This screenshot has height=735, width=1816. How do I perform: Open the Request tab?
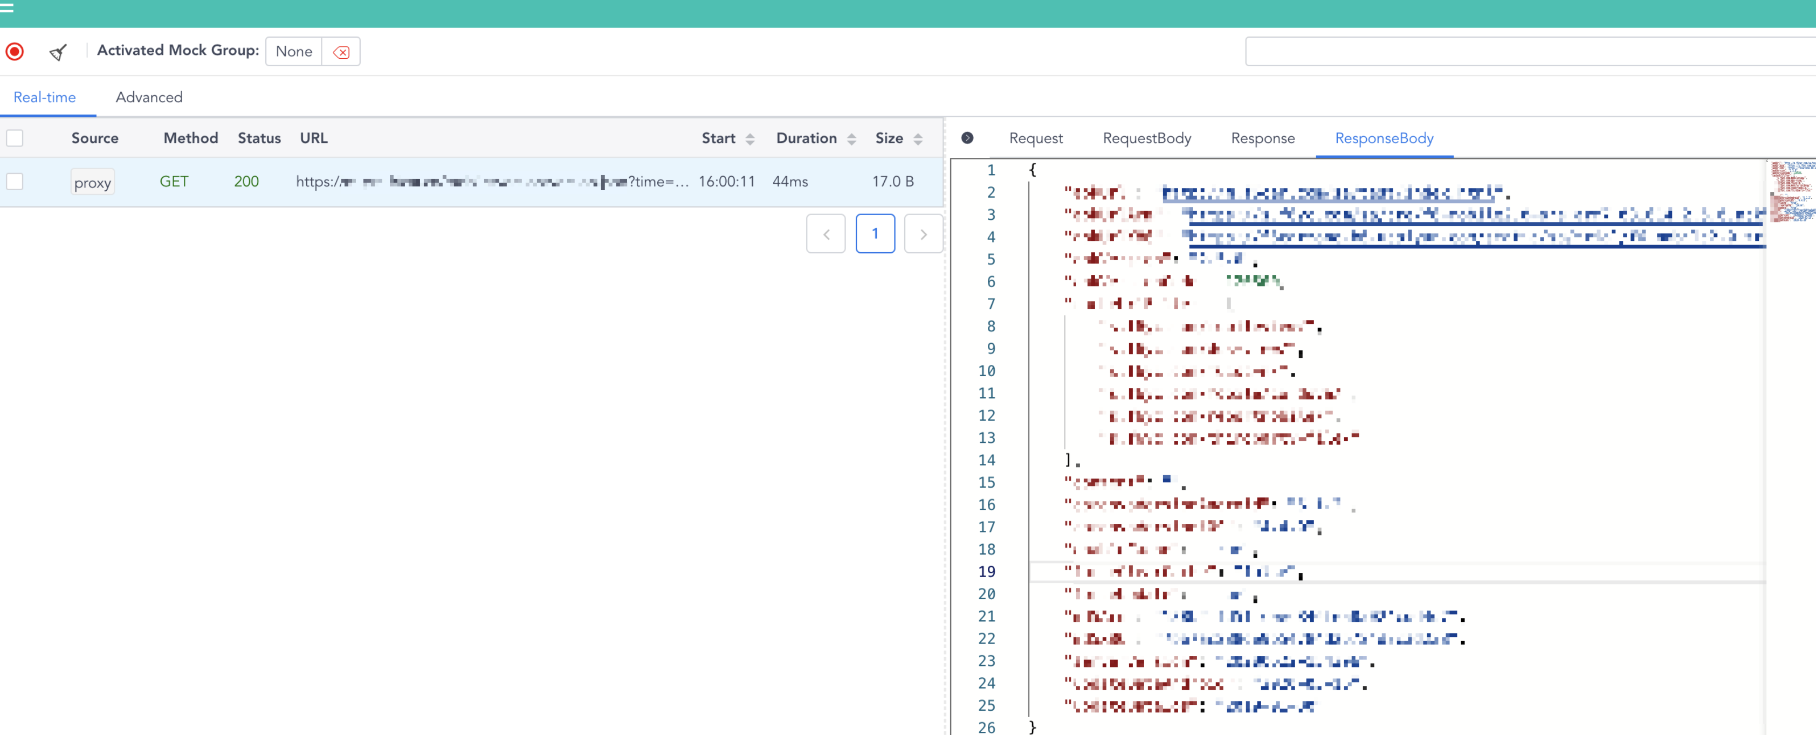coord(1036,138)
